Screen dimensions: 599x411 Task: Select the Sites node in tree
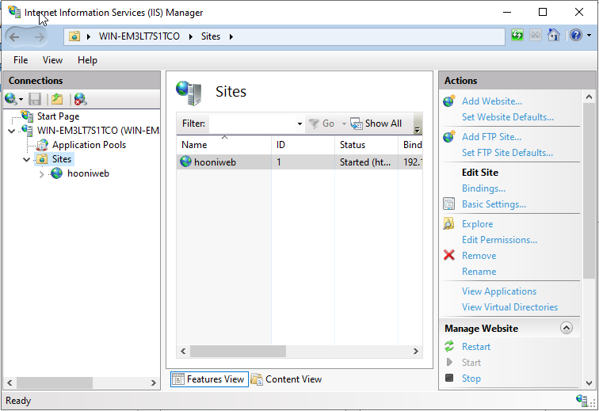pos(62,159)
